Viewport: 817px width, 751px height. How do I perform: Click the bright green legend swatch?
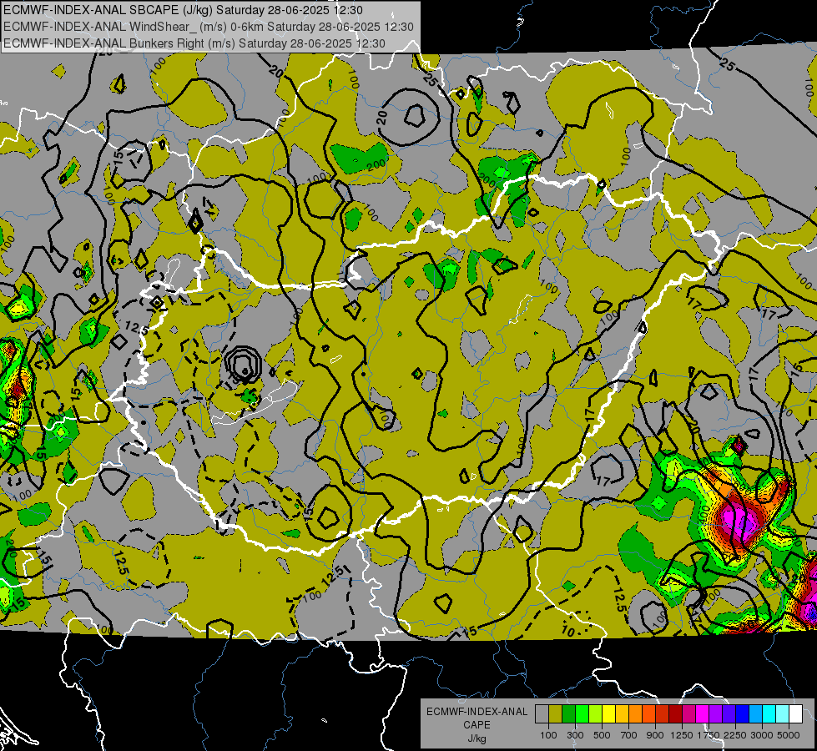[582, 714]
